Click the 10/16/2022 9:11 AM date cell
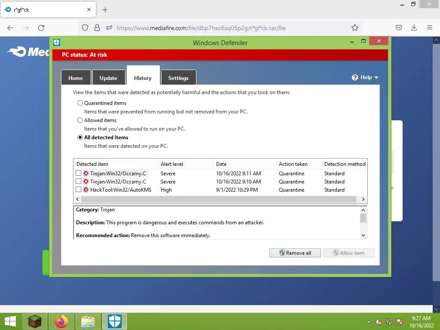The image size is (440, 330). [238, 174]
